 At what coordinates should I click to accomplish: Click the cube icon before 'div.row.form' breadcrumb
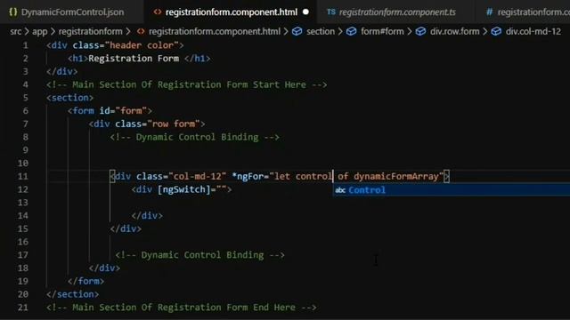click(x=420, y=32)
